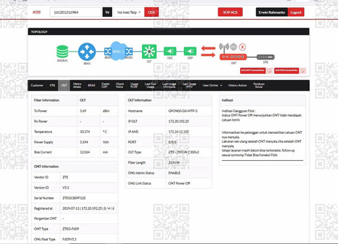The height and width of the screenshot is (244, 338).
Task: Open the Metro Akses tab
Action: pos(77,85)
